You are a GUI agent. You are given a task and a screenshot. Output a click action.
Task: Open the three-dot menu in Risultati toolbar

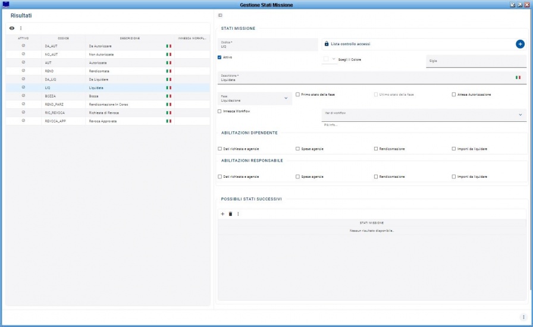coord(21,28)
